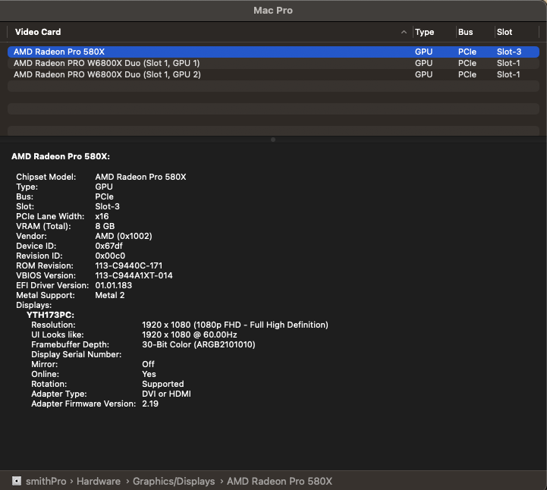
Task: Click the Mirror value Off
Action: (148, 364)
